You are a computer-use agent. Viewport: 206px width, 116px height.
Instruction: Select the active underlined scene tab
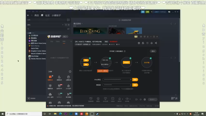tap(64, 42)
